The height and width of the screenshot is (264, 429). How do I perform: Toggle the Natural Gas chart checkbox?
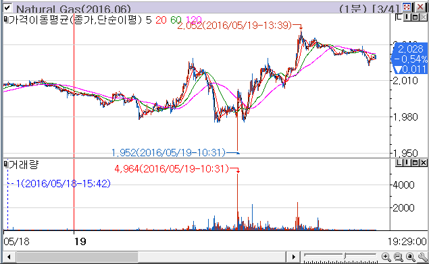click(7, 7)
